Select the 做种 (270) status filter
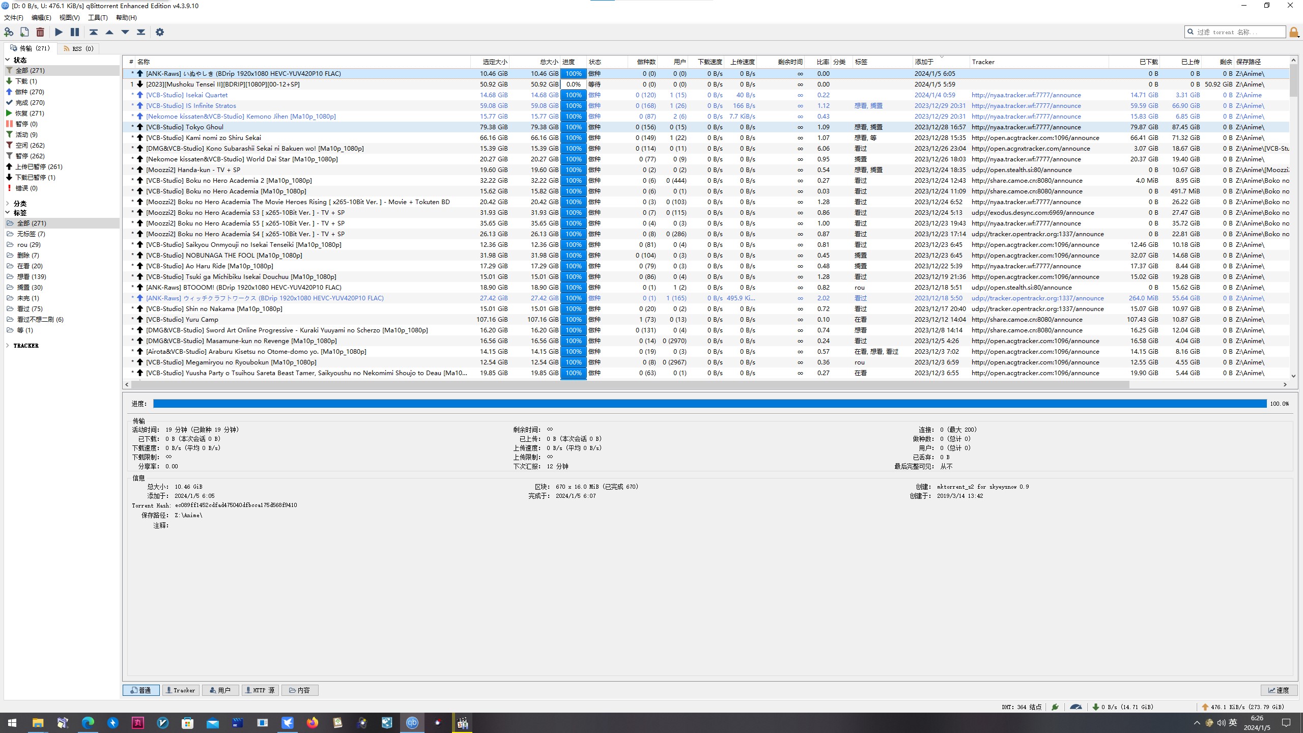 coord(62,92)
